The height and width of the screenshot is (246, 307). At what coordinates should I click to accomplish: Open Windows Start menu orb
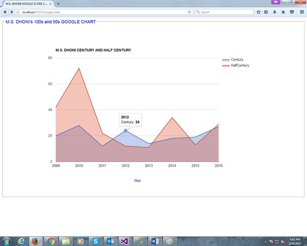pos(6,241)
